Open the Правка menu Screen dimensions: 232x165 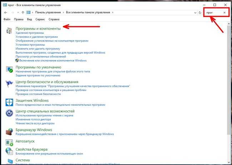click(x=19, y=19)
